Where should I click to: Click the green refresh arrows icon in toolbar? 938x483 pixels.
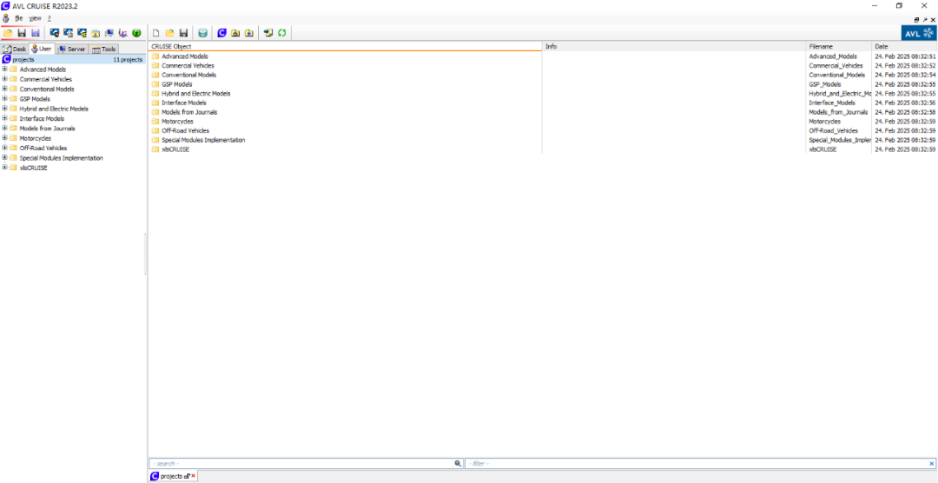pos(282,33)
